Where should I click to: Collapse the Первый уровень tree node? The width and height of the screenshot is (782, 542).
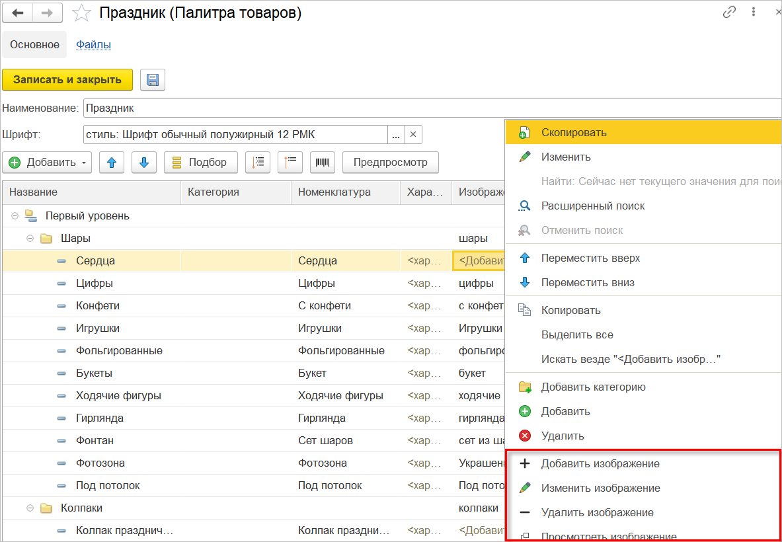pyautogui.click(x=15, y=215)
